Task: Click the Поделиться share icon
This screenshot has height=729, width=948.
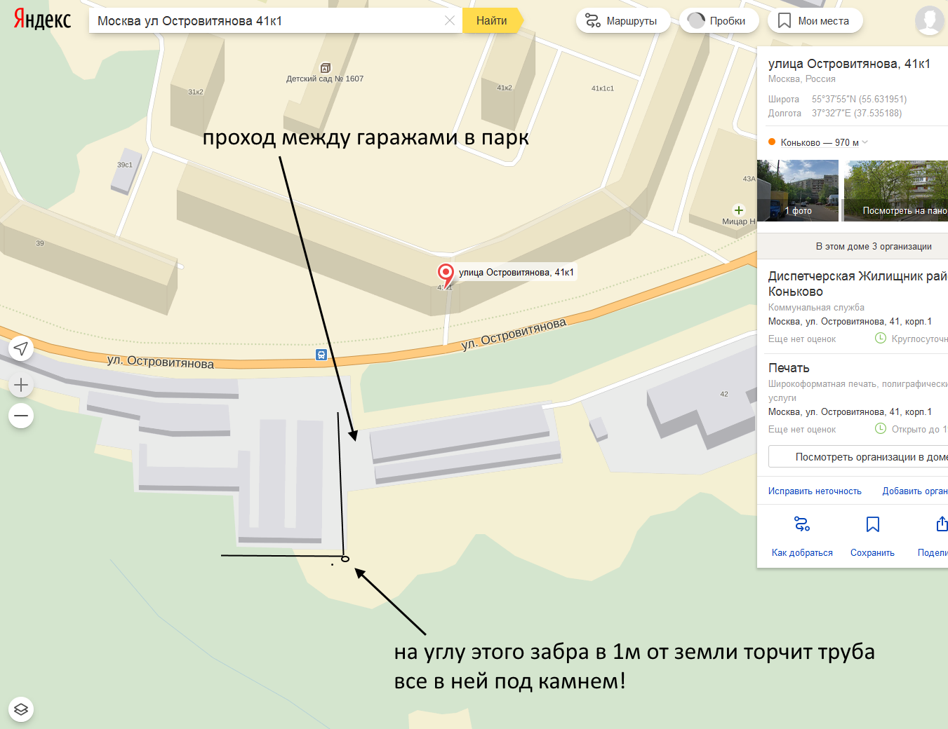Action: pyautogui.click(x=942, y=524)
